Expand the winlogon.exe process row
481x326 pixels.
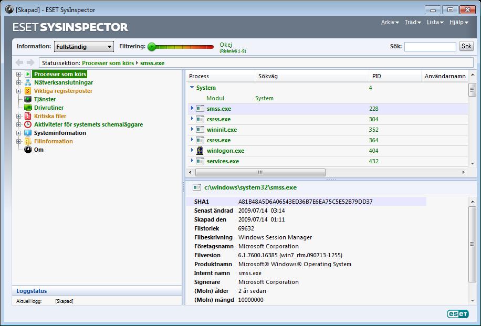tap(192, 150)
